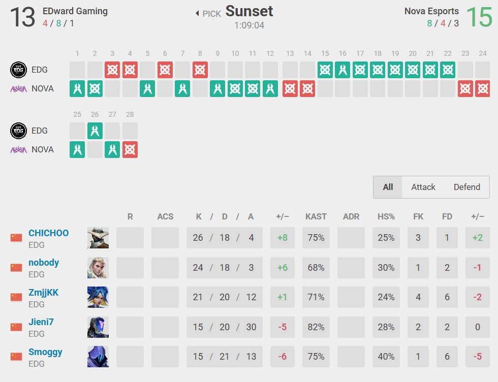Click NOVA's round 12 defuse icon
The width and height of the screenshot is (498, 382).
[270, 88]
